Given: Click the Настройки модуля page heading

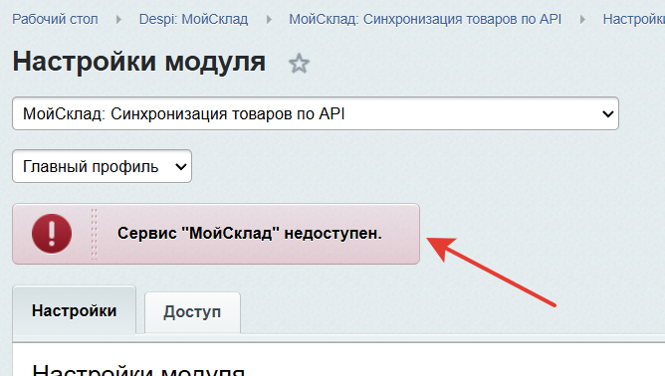Looking at the screenshot, I should [x=139, y=62].
